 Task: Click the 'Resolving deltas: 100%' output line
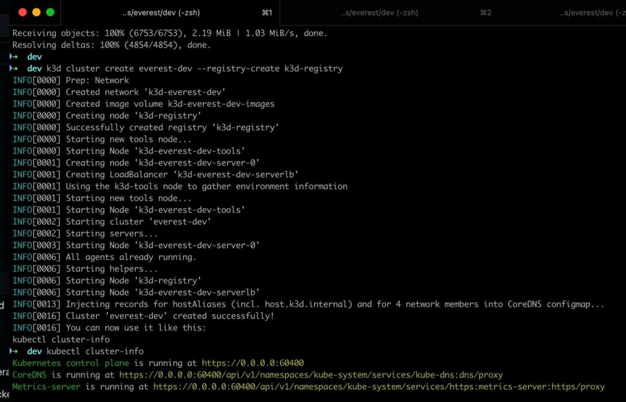(x=111, y=45)
